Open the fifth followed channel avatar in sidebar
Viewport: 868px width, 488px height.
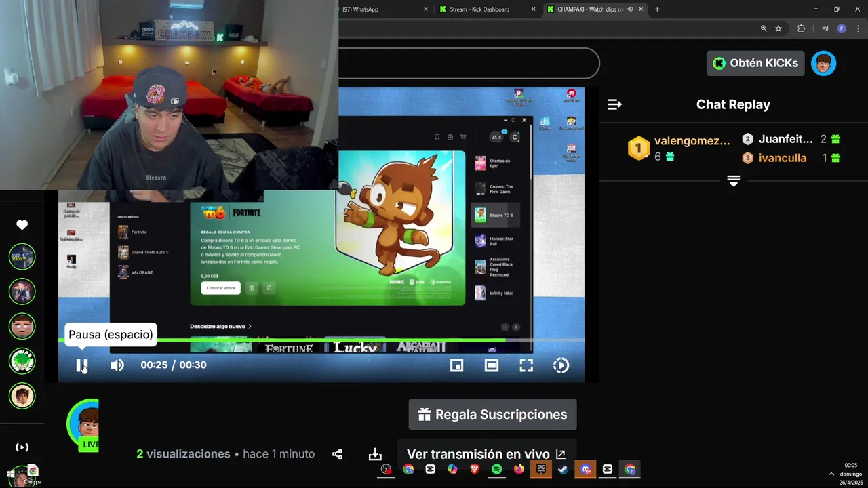coord(22,396)
